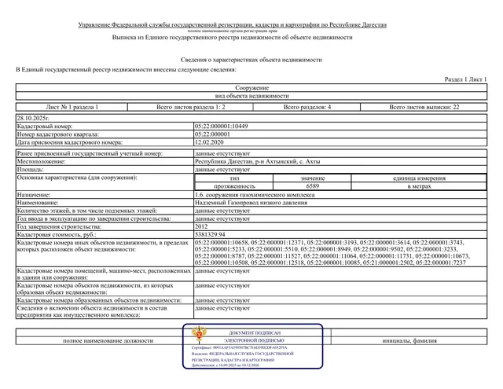503x389 pixels.
Task: Click the 'Сооружение' cell
Action: pos(251,87)
